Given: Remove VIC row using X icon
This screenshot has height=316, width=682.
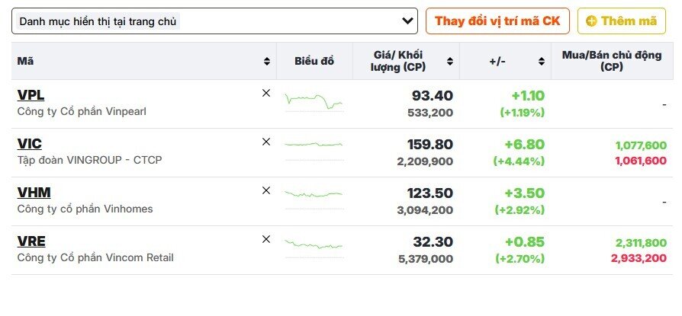Looking at the screenshot, I should tap(266, 142).
